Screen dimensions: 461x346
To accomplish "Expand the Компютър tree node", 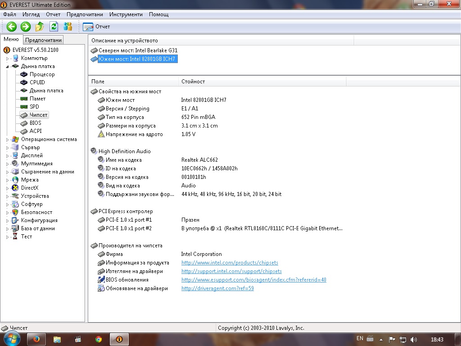I will click(x=7, y=59).
